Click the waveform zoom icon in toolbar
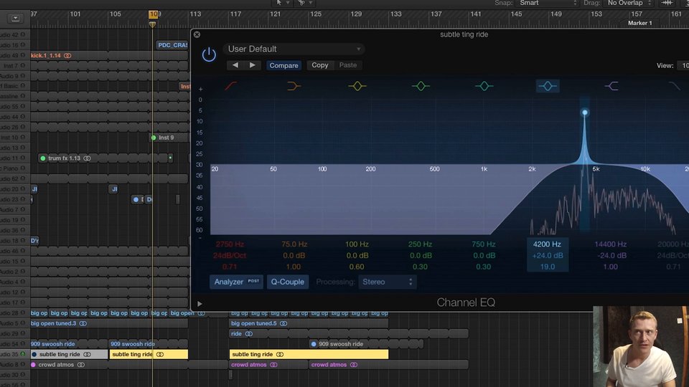This screenshot has width=689, height=387. [x=667, y=3]
